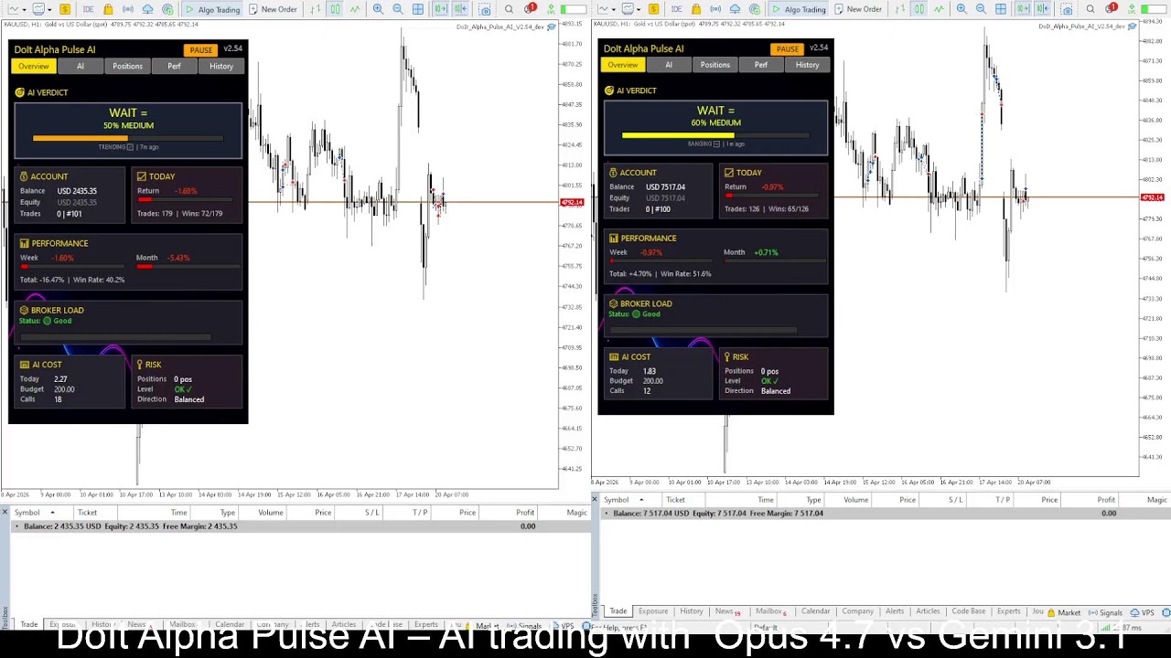
Task: Open Perf tab in right Alpha Pulse panel
Action: tap(761, 65)
